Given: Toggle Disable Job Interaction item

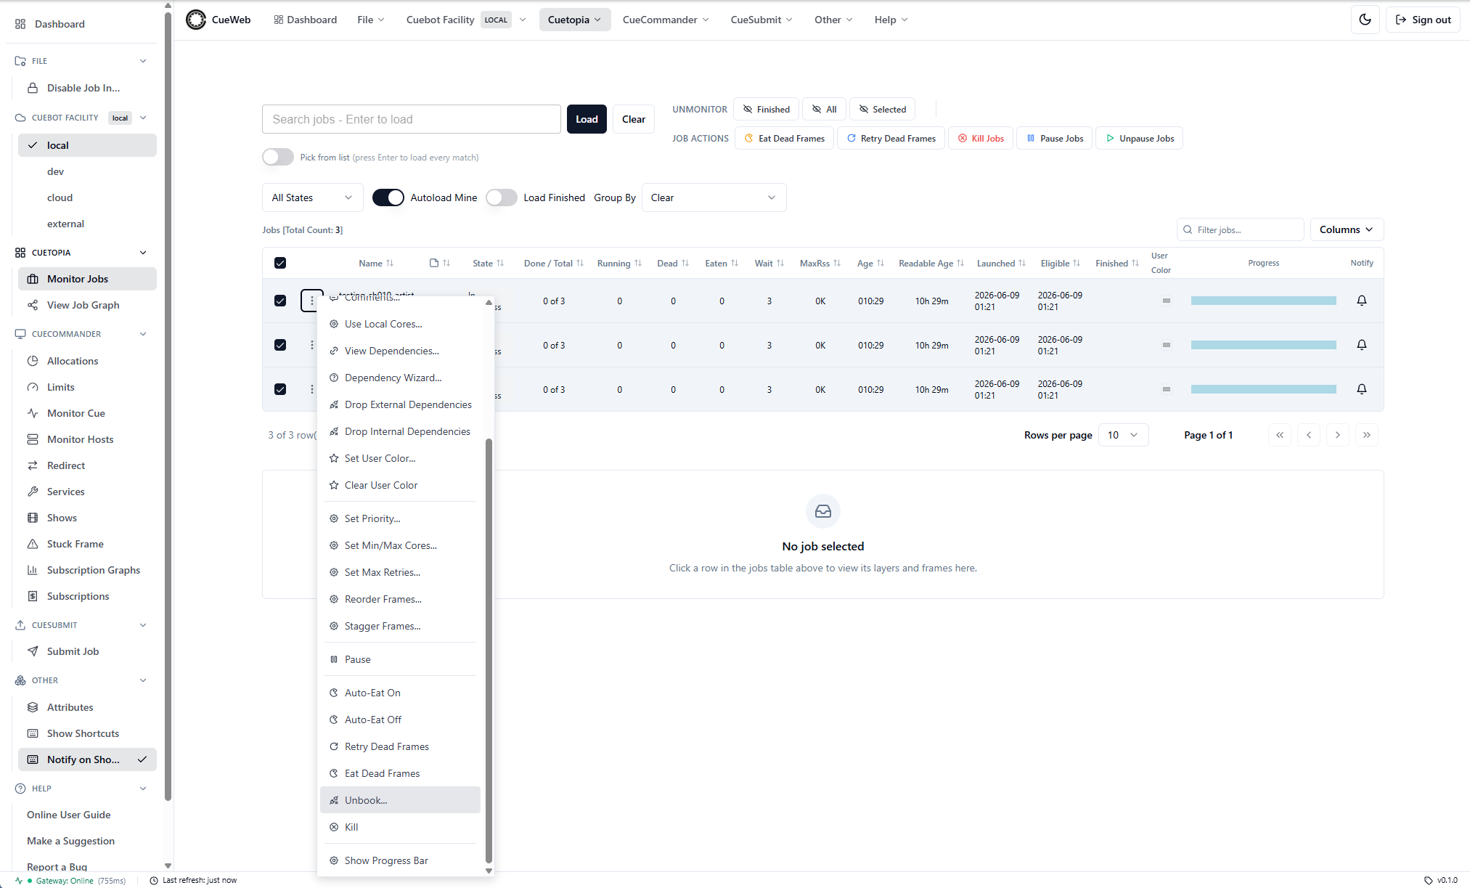Looking at the screenshot, I should pyautogui.click(x=87, y=88).
